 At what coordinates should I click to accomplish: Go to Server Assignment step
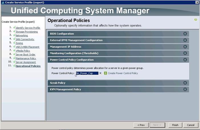point(26,62)
